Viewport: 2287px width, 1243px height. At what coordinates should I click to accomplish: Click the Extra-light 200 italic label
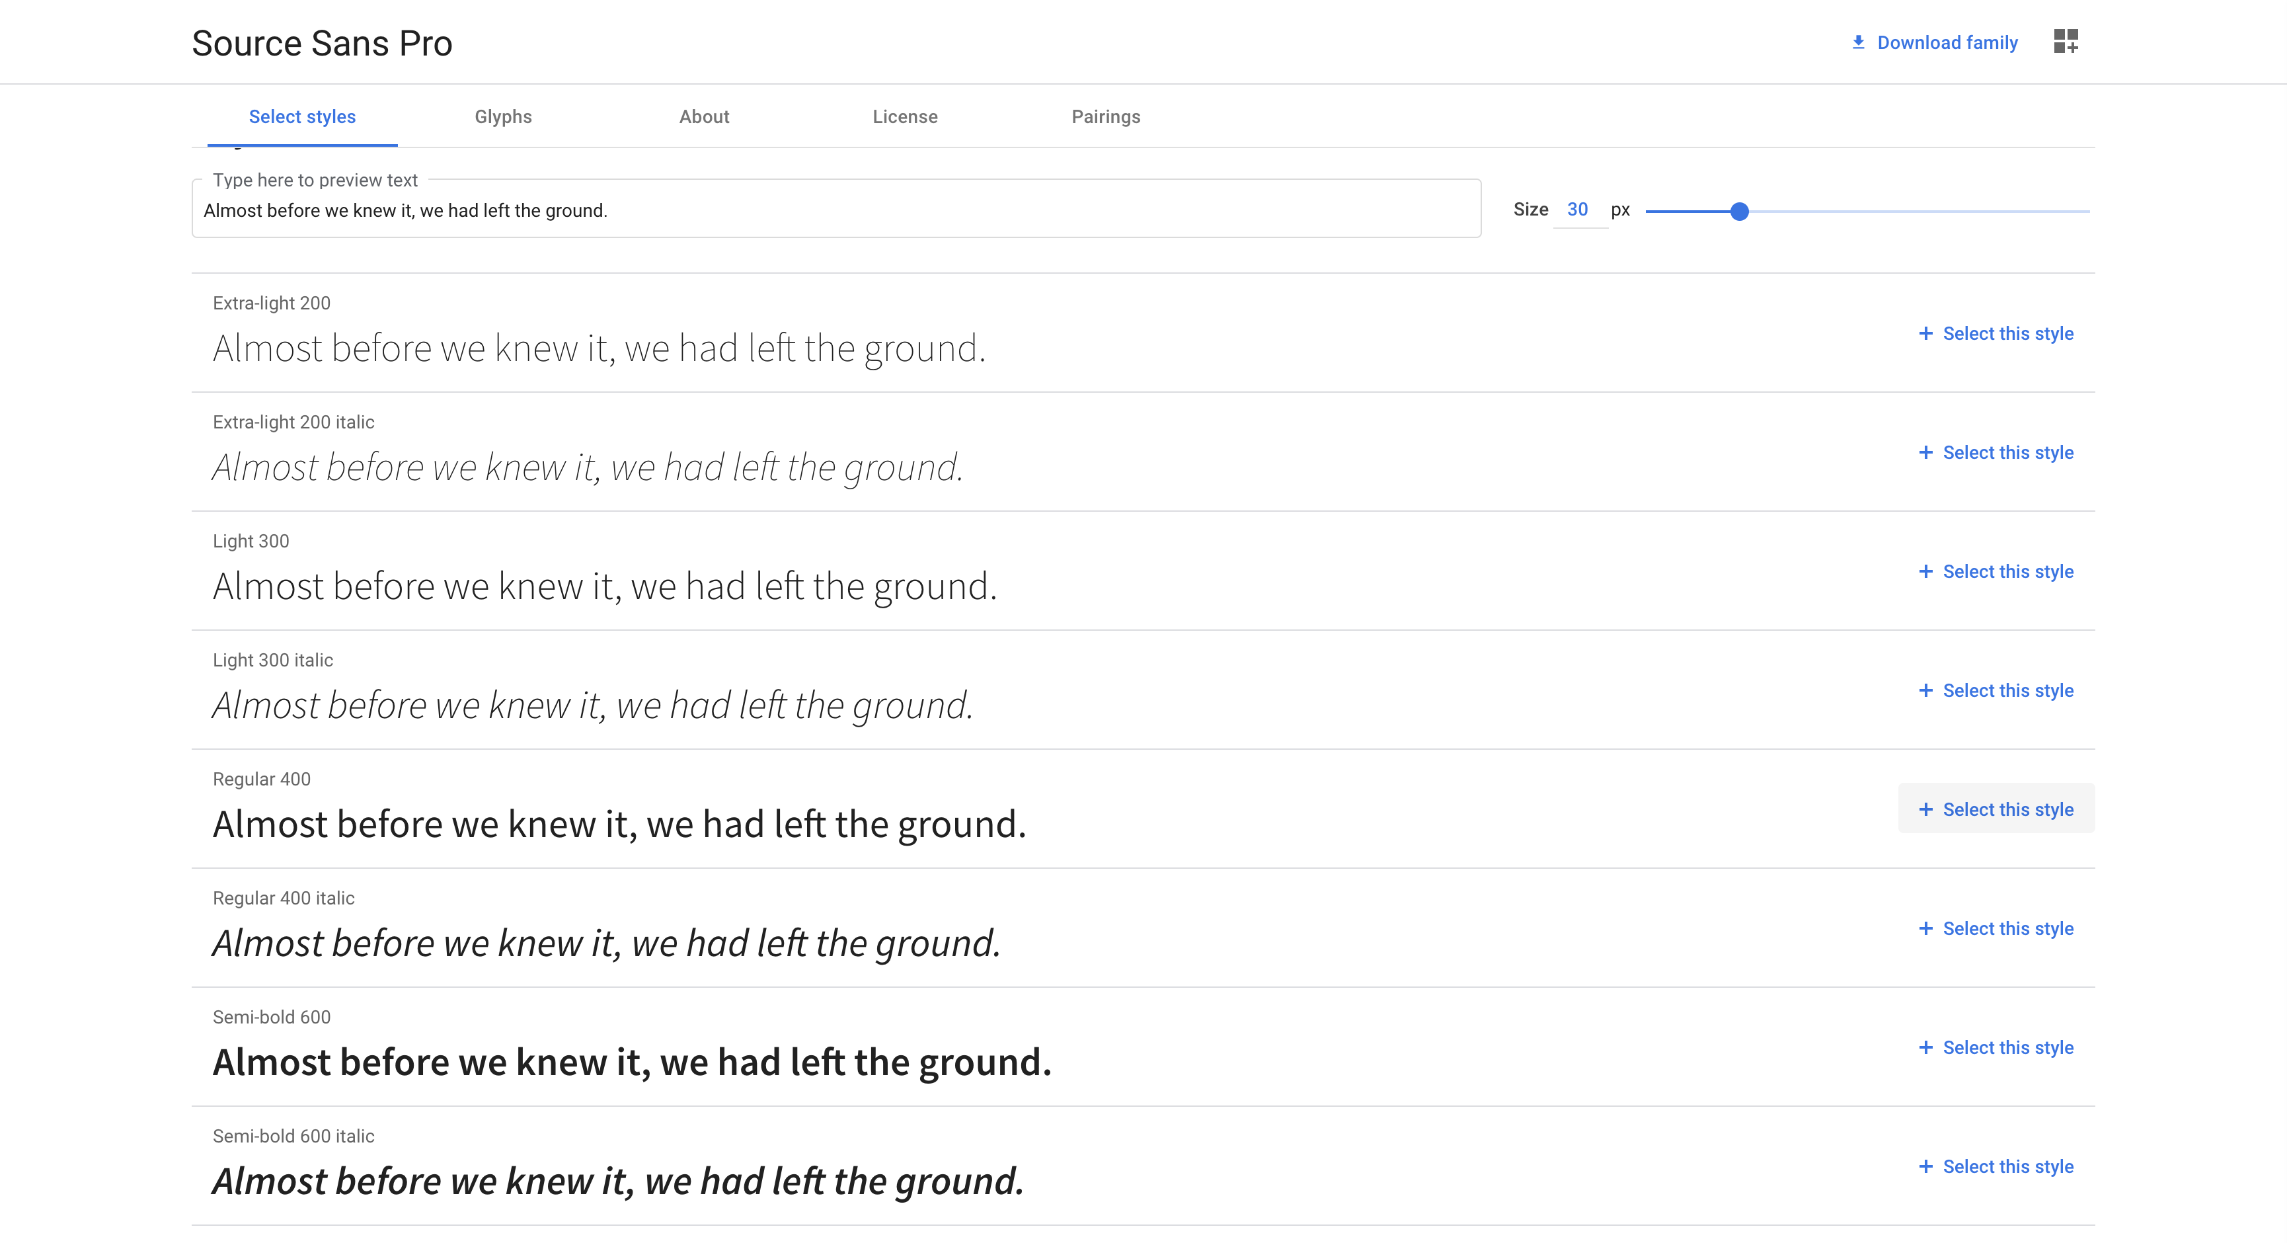[293, 422]
